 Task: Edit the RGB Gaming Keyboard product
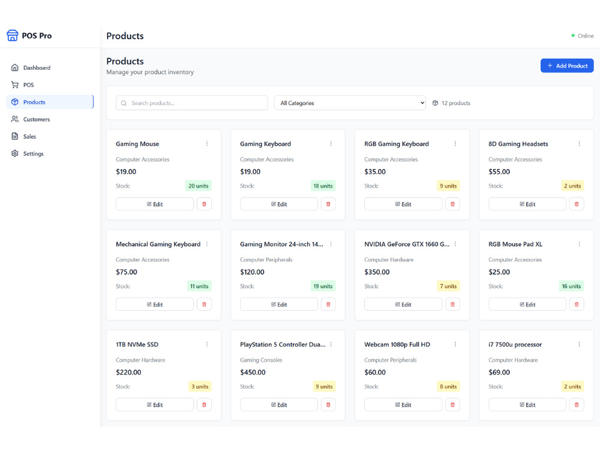coord(403,204)
